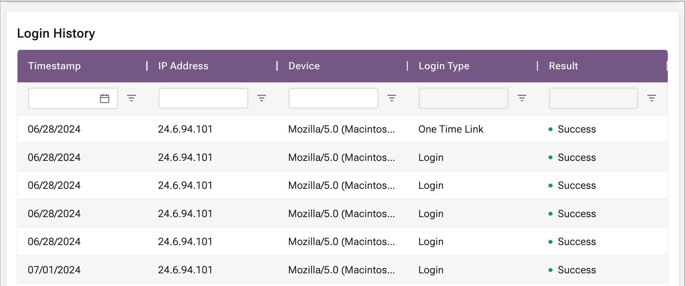This screenshot has height=286, width=686.
Task: Select the 07/01/2024 login row
Action: pyautogui.click(x=54, y=270)
